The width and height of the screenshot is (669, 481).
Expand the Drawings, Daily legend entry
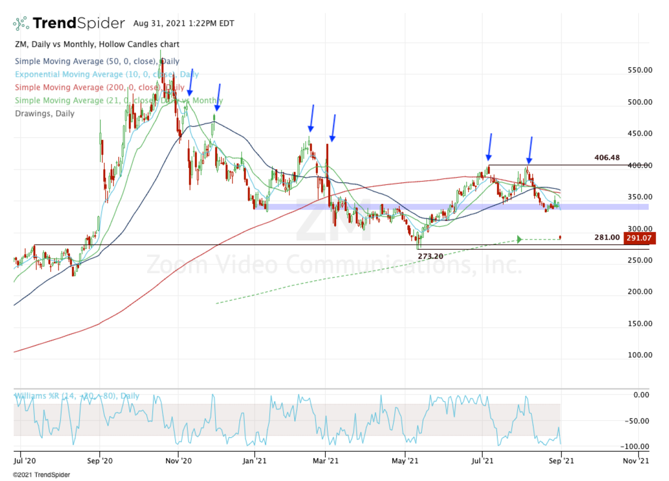pyautogui.click(x=45, y=113)
